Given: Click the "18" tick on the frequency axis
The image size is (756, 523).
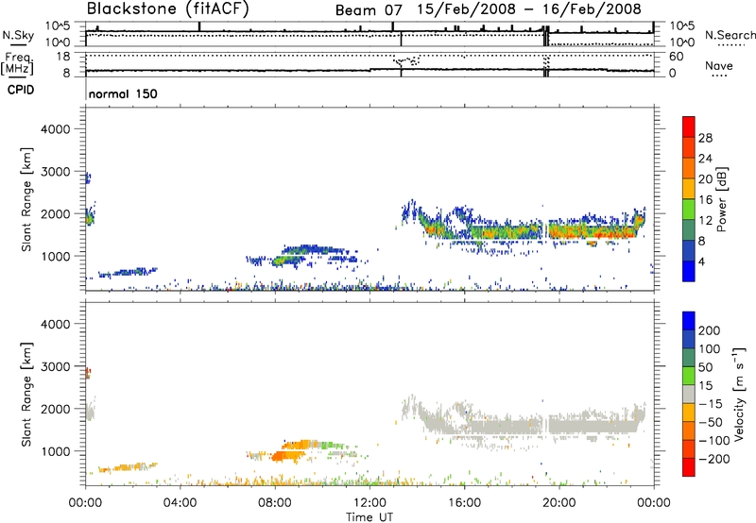Looking at the screenshot, I should click(x=63, y=57).
